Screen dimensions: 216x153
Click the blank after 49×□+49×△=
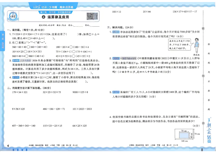coord(49,38)
